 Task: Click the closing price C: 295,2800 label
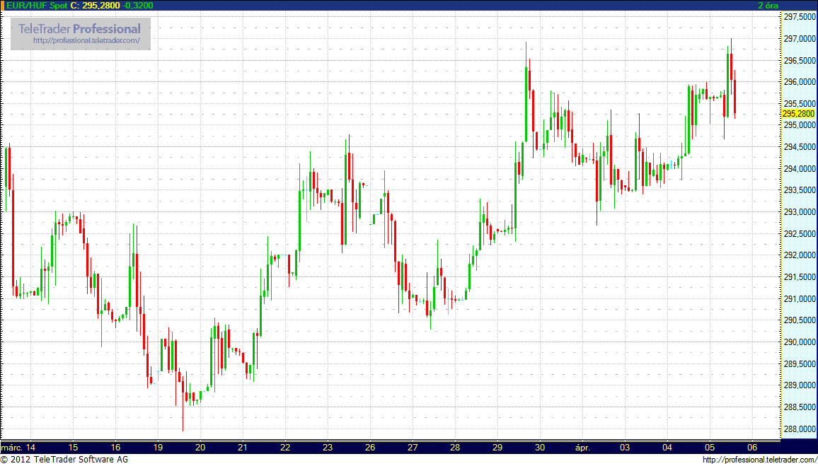(x=94, y=6)
